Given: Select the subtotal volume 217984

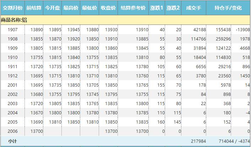Looking at the screenshot, I should 198,141.
